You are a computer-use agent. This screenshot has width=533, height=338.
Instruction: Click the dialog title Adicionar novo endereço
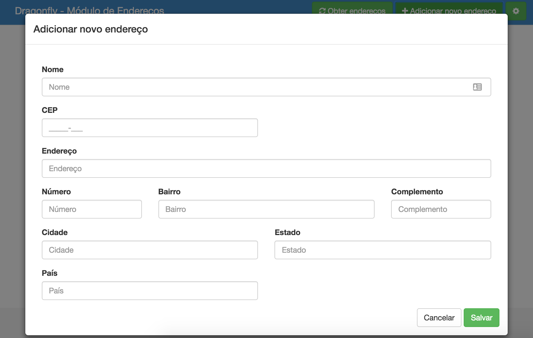90,29
